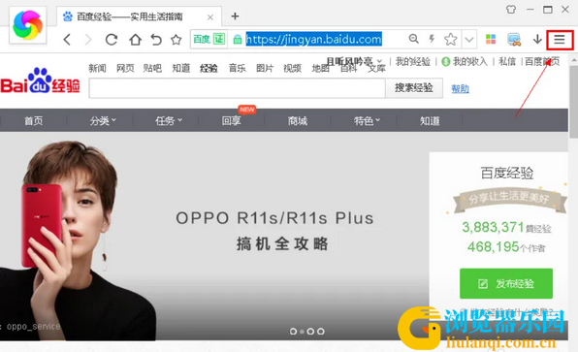Go forward with the forward arrow

click(88, 40)
